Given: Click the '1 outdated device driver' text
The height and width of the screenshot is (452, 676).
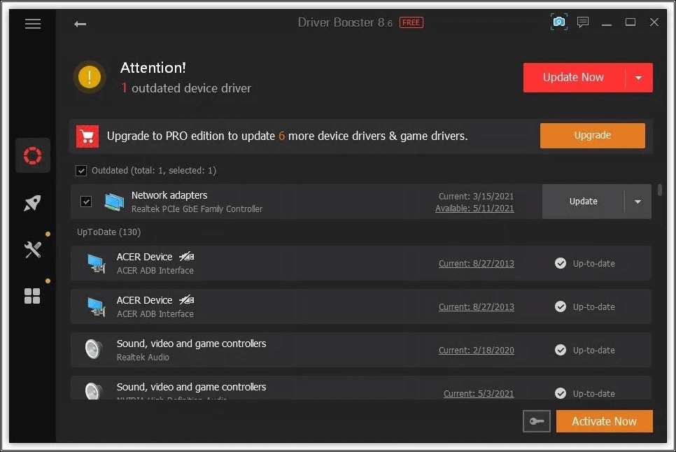Looking at the screenshot, I should [186, 88].
